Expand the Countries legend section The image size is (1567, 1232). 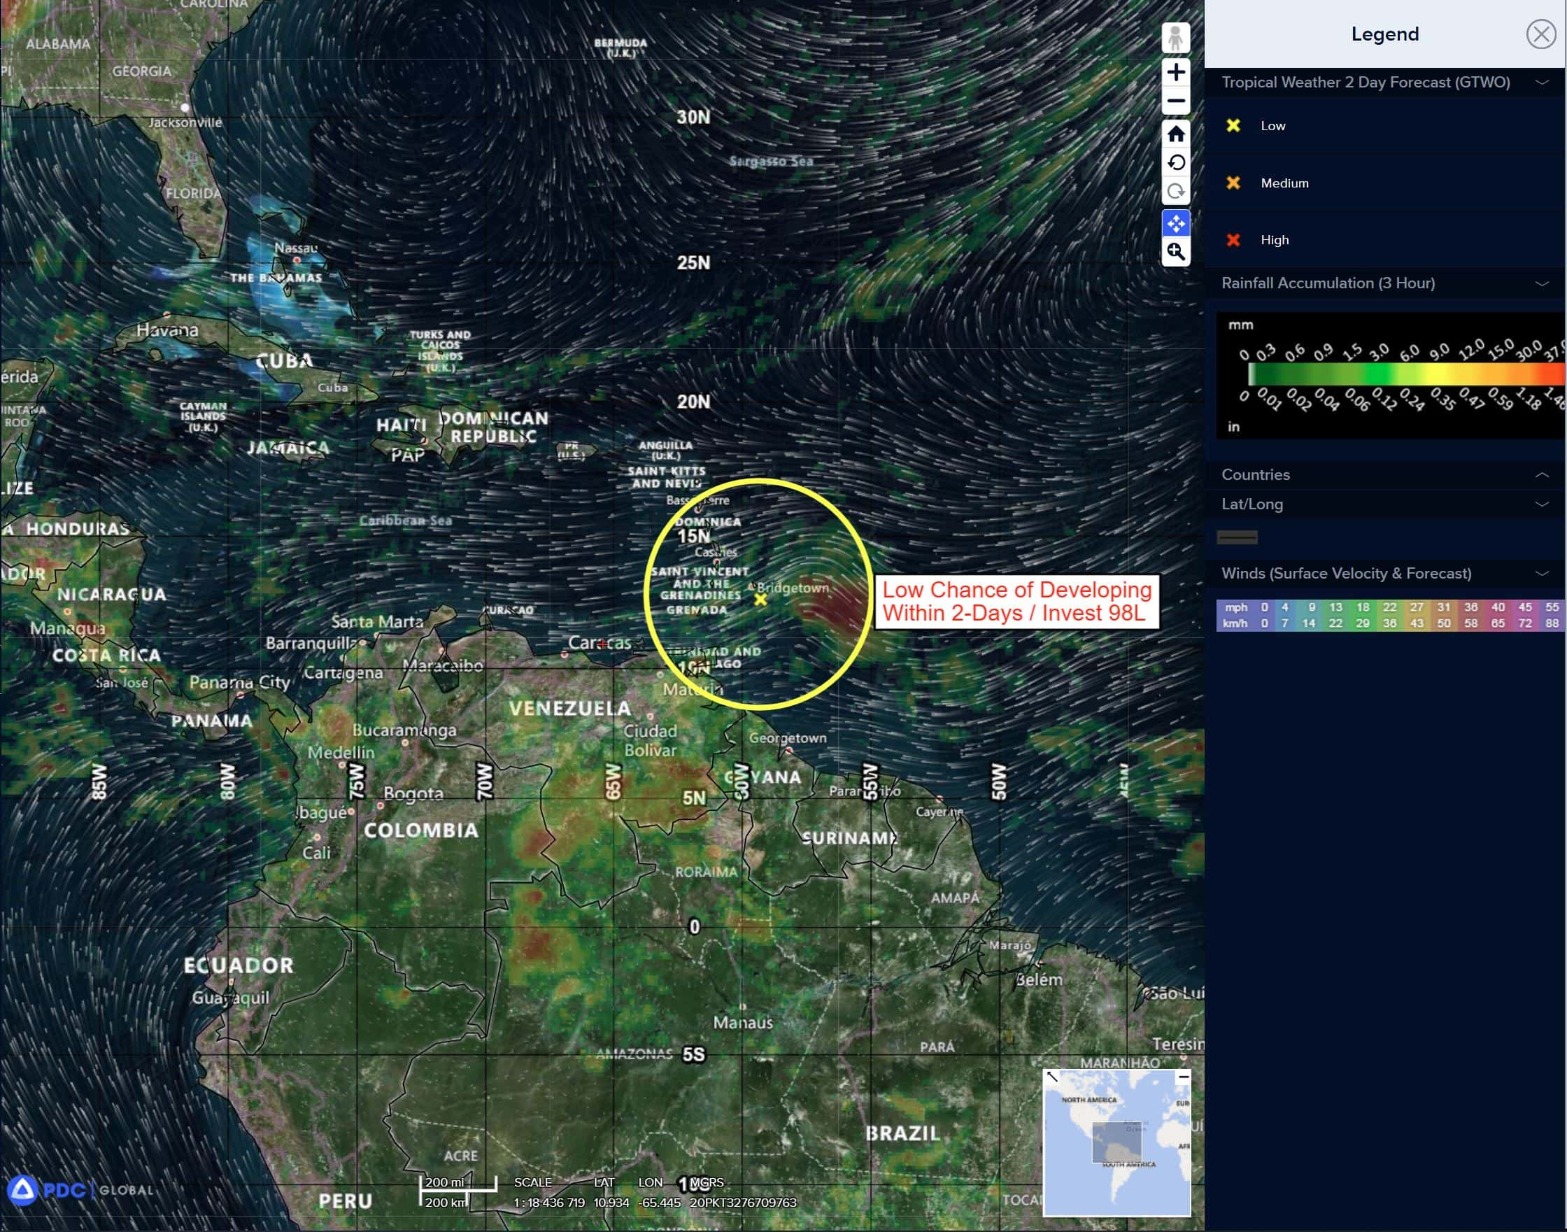(1542, 474)
